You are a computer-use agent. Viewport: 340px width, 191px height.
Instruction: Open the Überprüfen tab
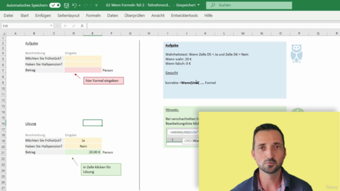[134, 15]
